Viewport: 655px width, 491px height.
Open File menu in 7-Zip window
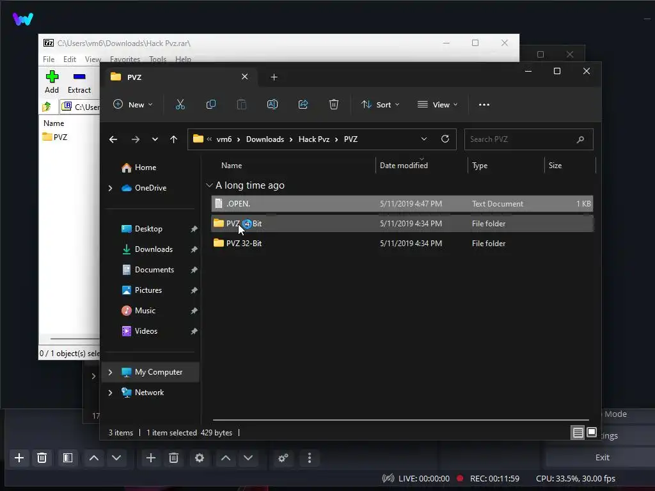[49, 59]
